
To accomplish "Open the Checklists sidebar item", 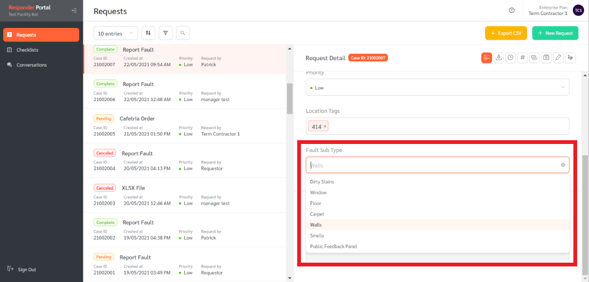I will [41, 49].
